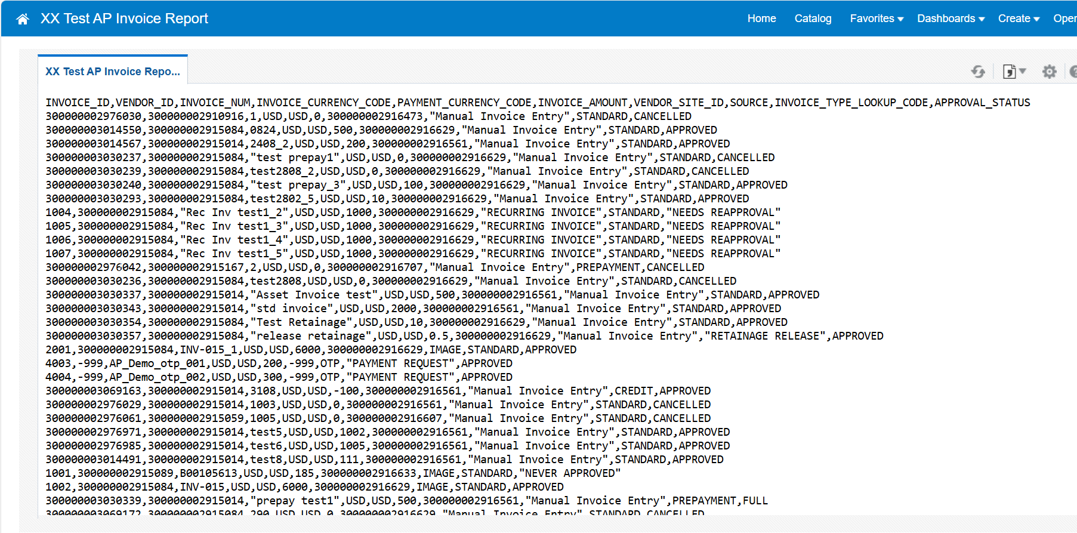Click the row containing test5
This screenshot has height=533, width=1077.
[x=388, y=432]
